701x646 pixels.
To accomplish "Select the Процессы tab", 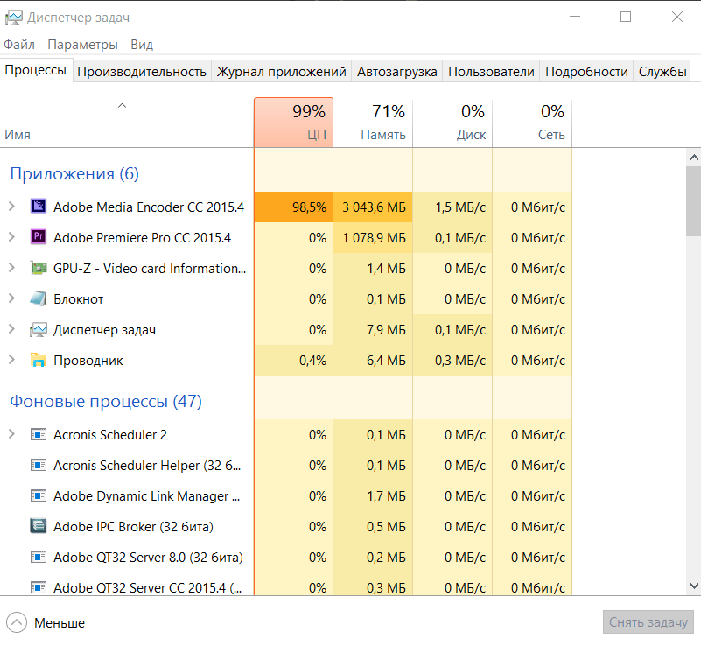I will pos(36,70).
